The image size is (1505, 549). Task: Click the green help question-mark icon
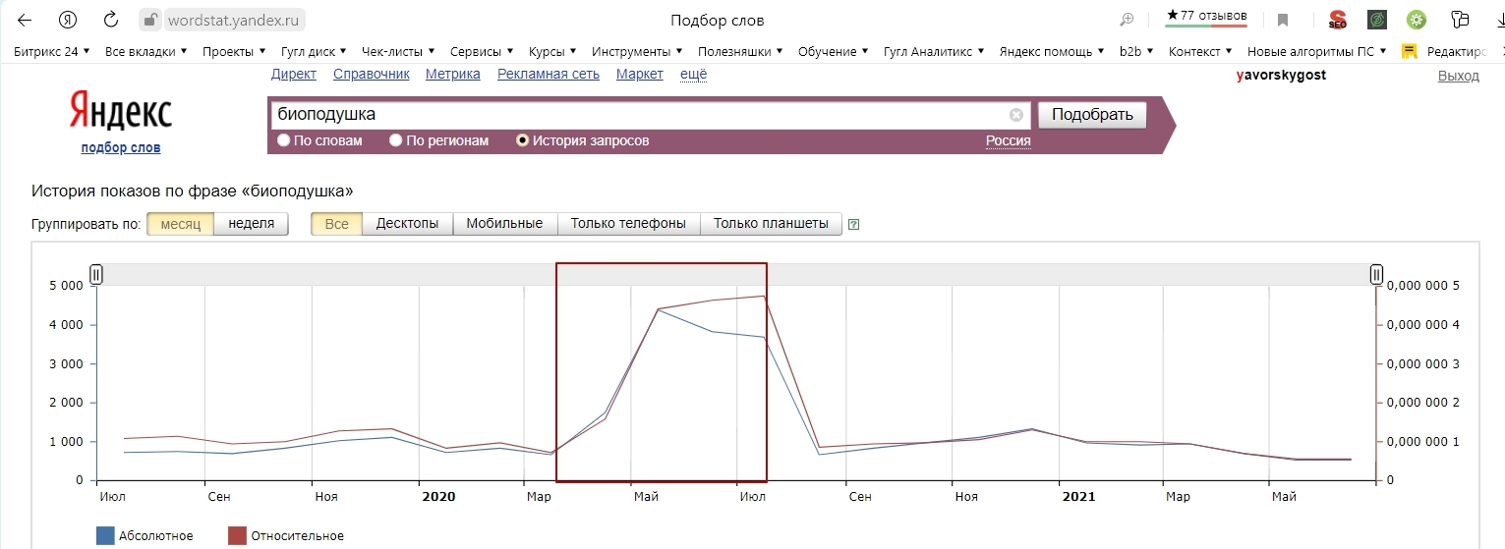[x=853, y=224]
